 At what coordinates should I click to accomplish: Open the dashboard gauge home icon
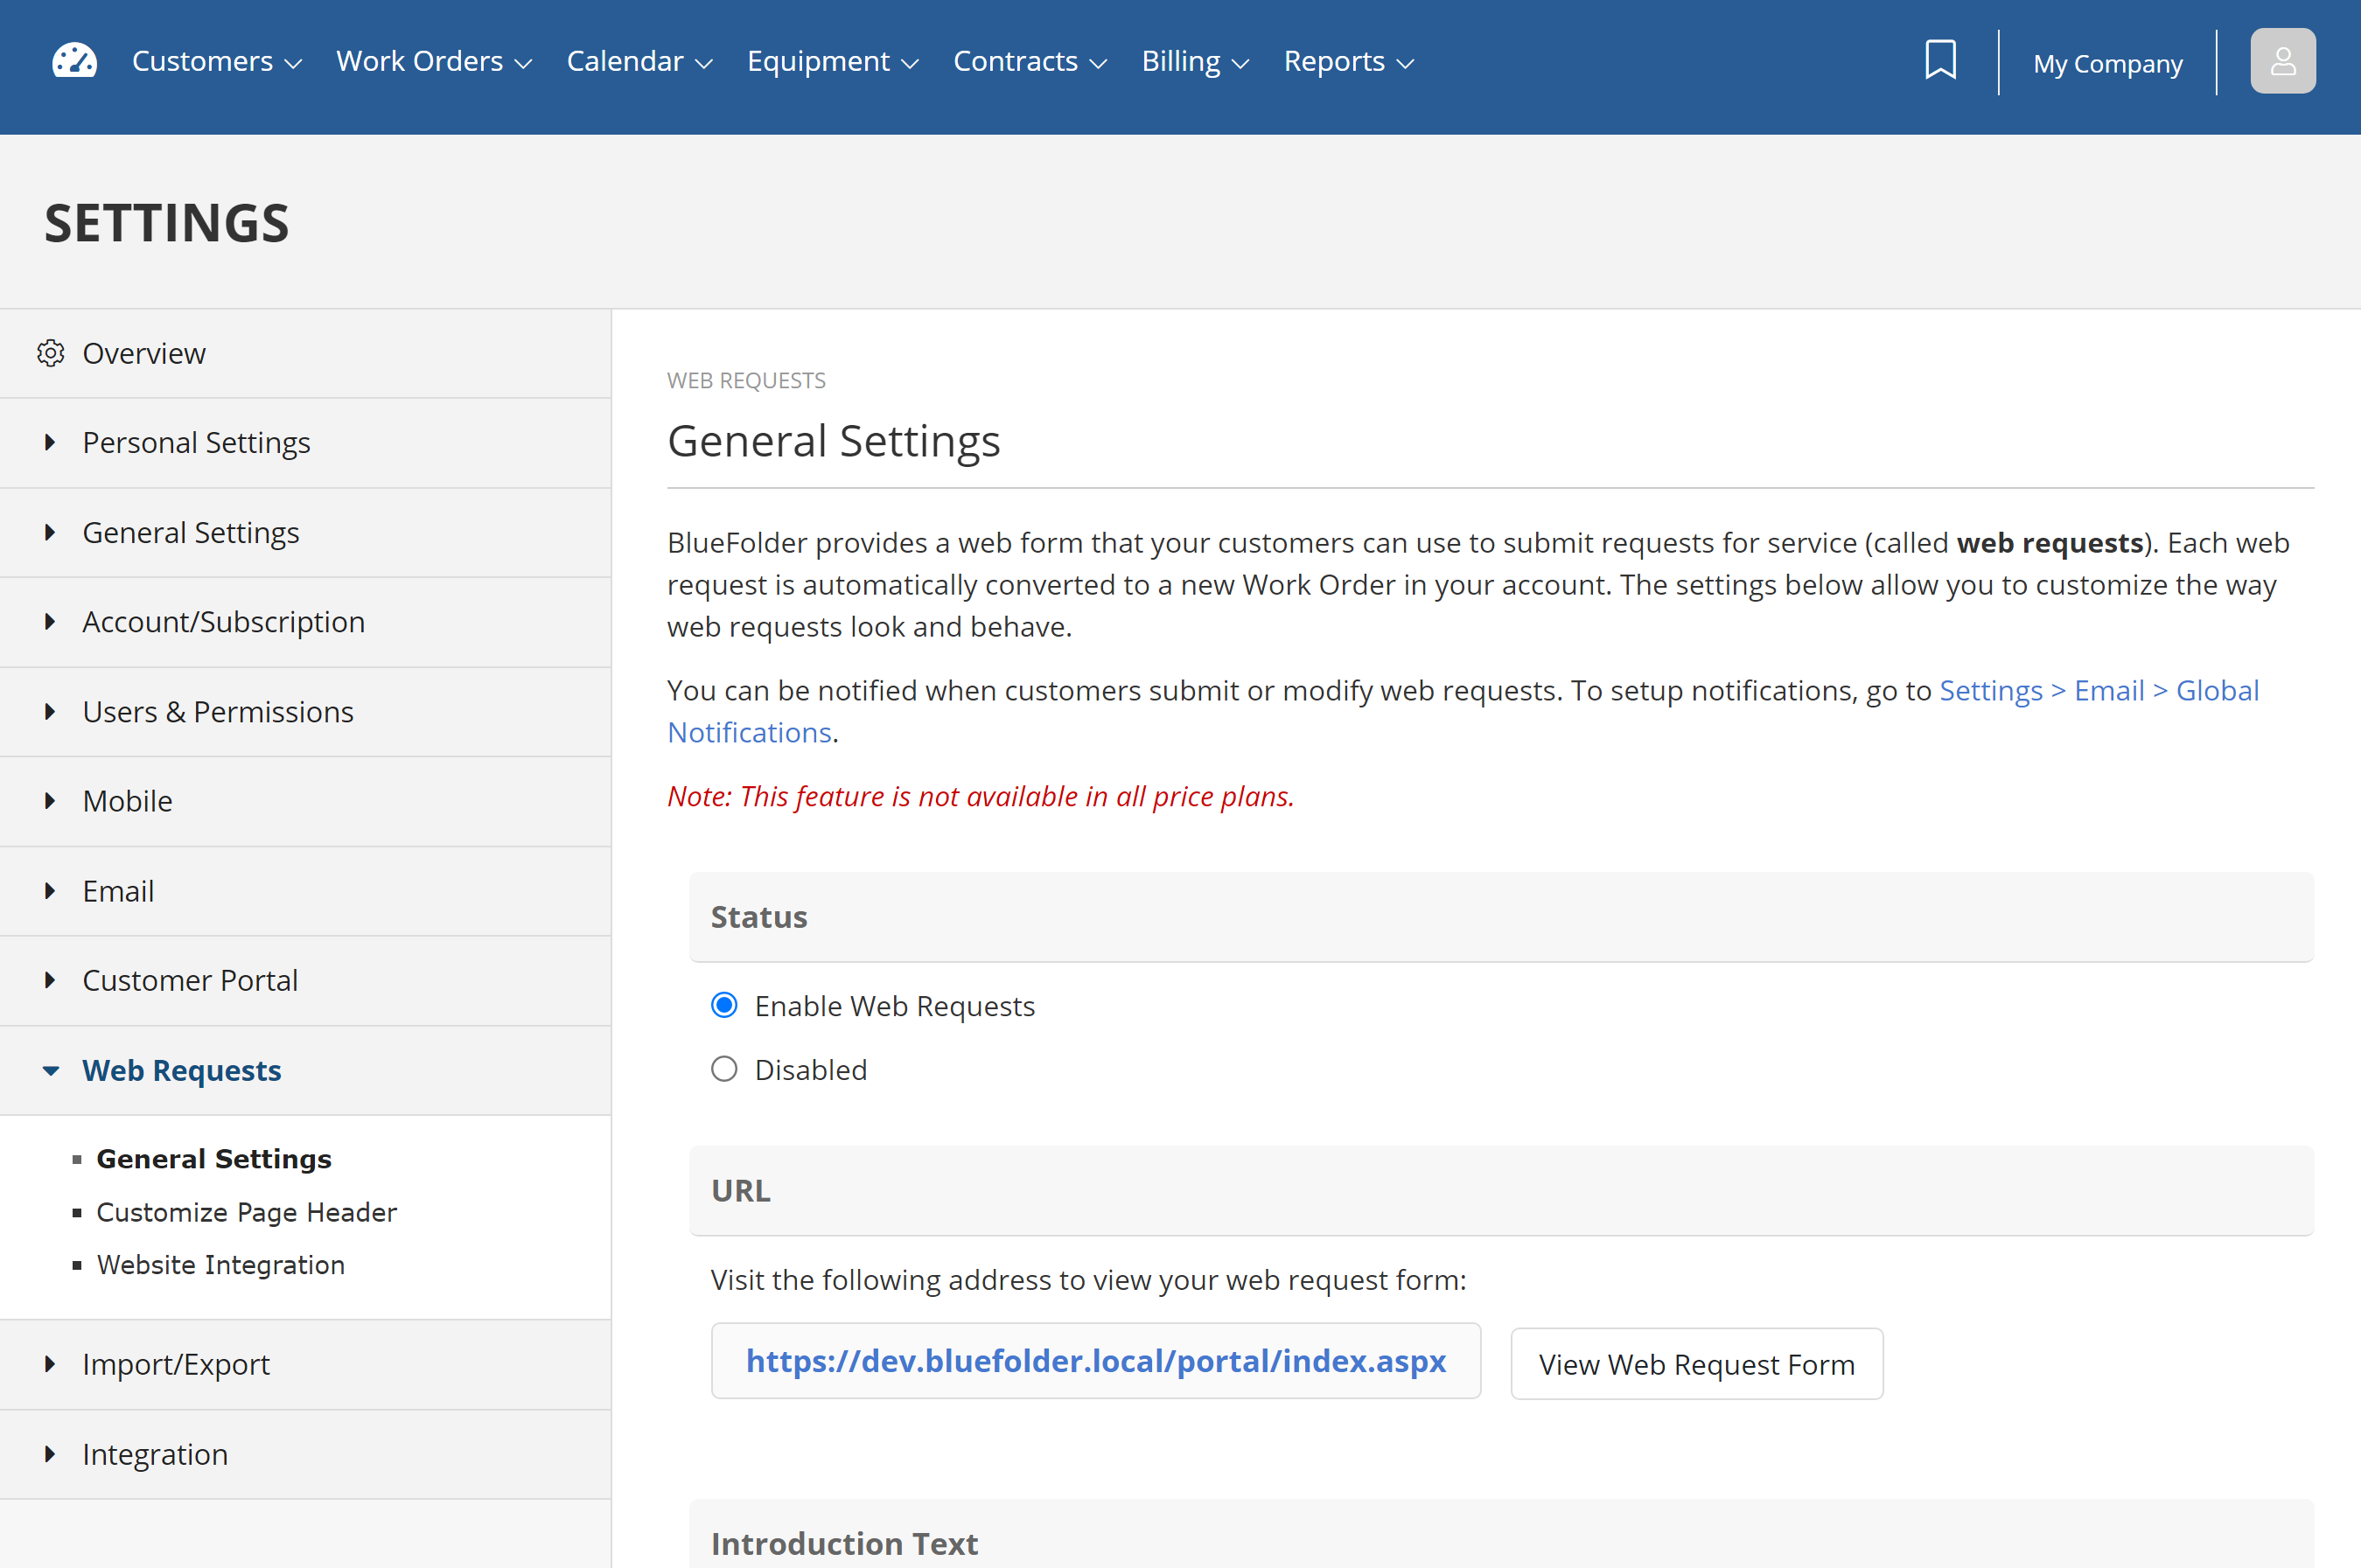pos(75,61)
